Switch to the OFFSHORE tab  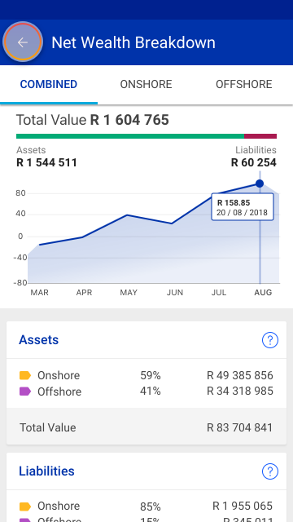(x=244, y=84)
